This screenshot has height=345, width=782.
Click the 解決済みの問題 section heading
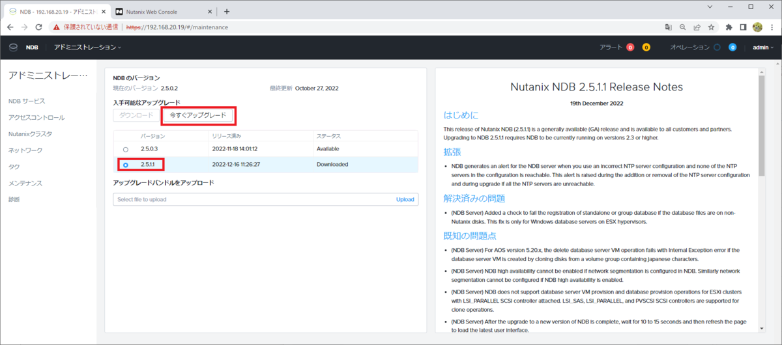[474, 198]
